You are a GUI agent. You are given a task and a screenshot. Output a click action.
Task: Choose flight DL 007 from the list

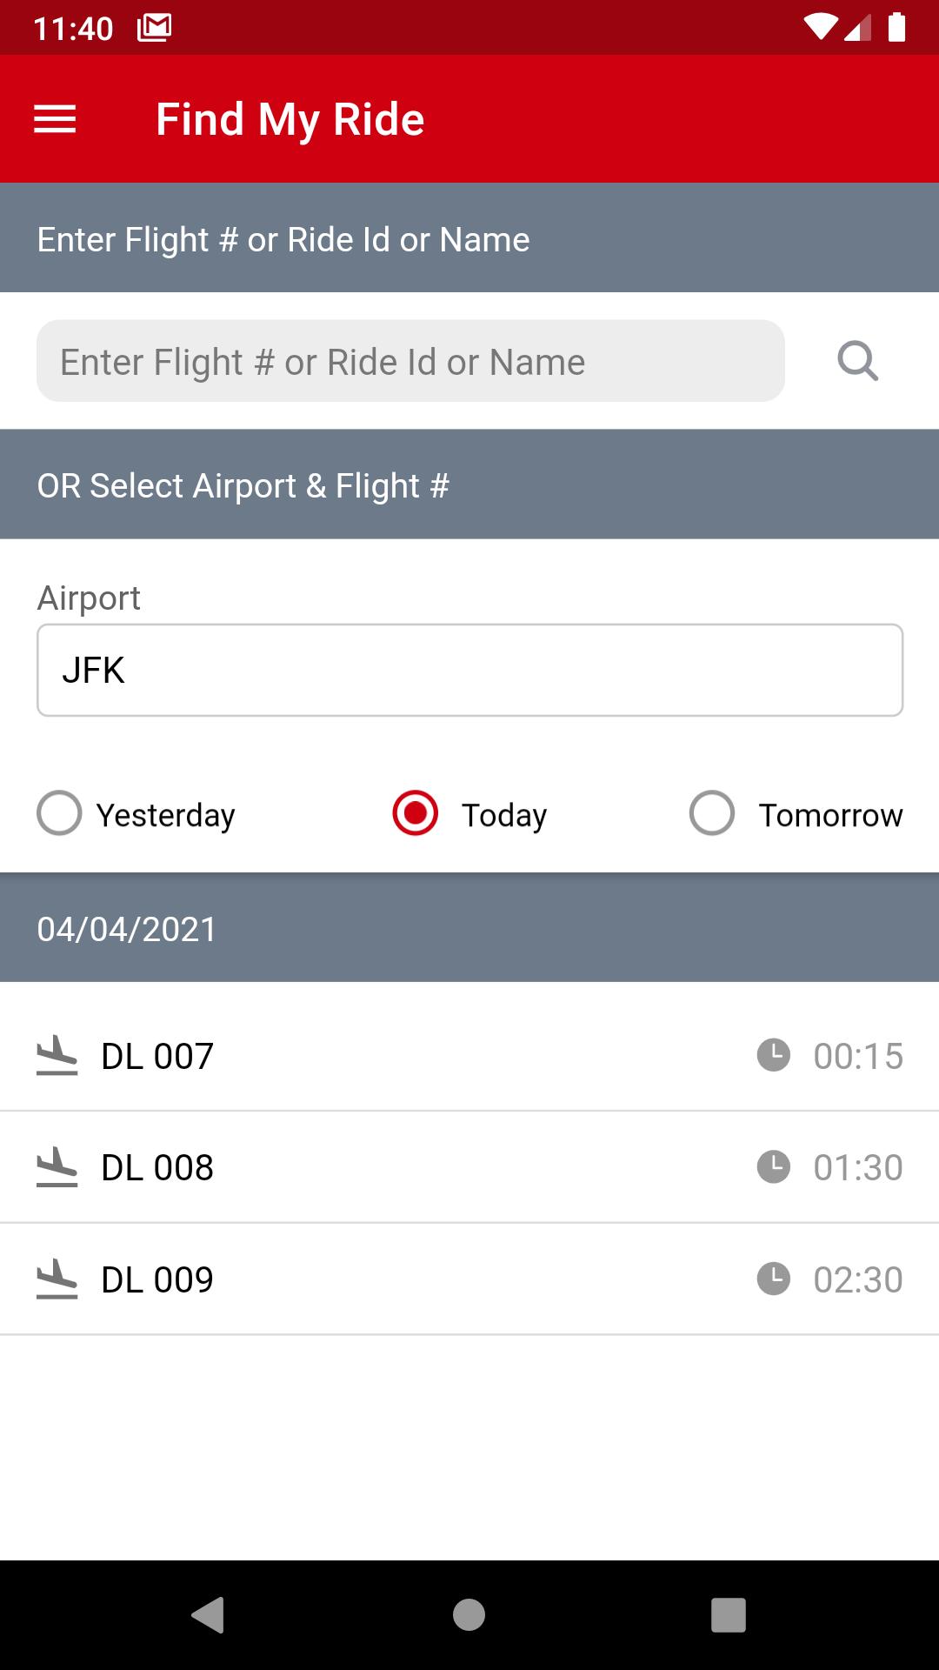click(469, 1055)
